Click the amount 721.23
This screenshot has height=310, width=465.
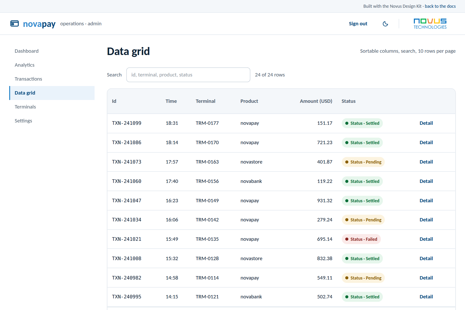pos(325,143)
